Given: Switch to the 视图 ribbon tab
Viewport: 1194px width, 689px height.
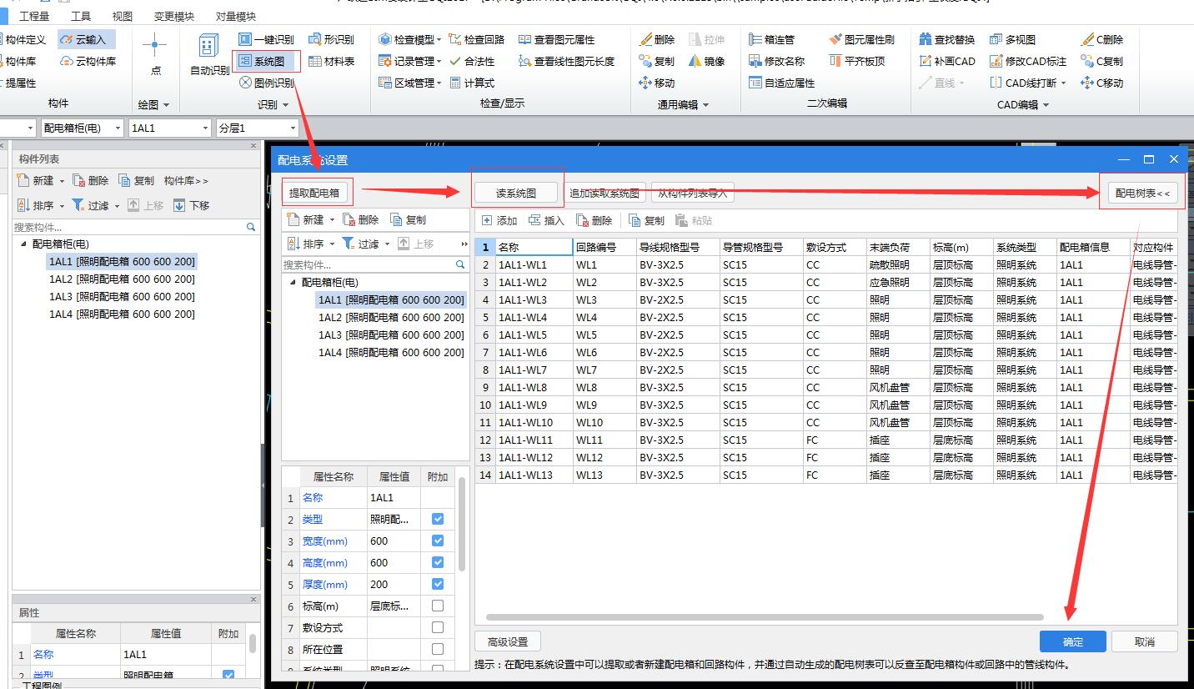Looking at the screenshot, I should click(123, 16).
